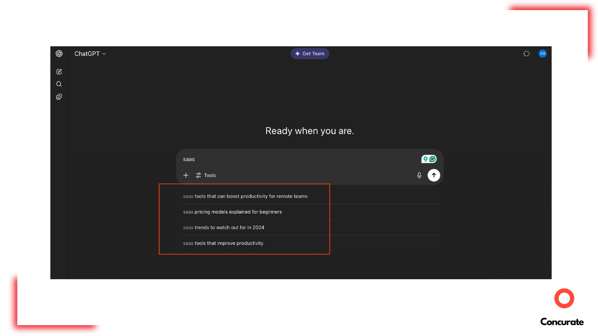
Task: Click the plus attach icon
Action: 186,175
